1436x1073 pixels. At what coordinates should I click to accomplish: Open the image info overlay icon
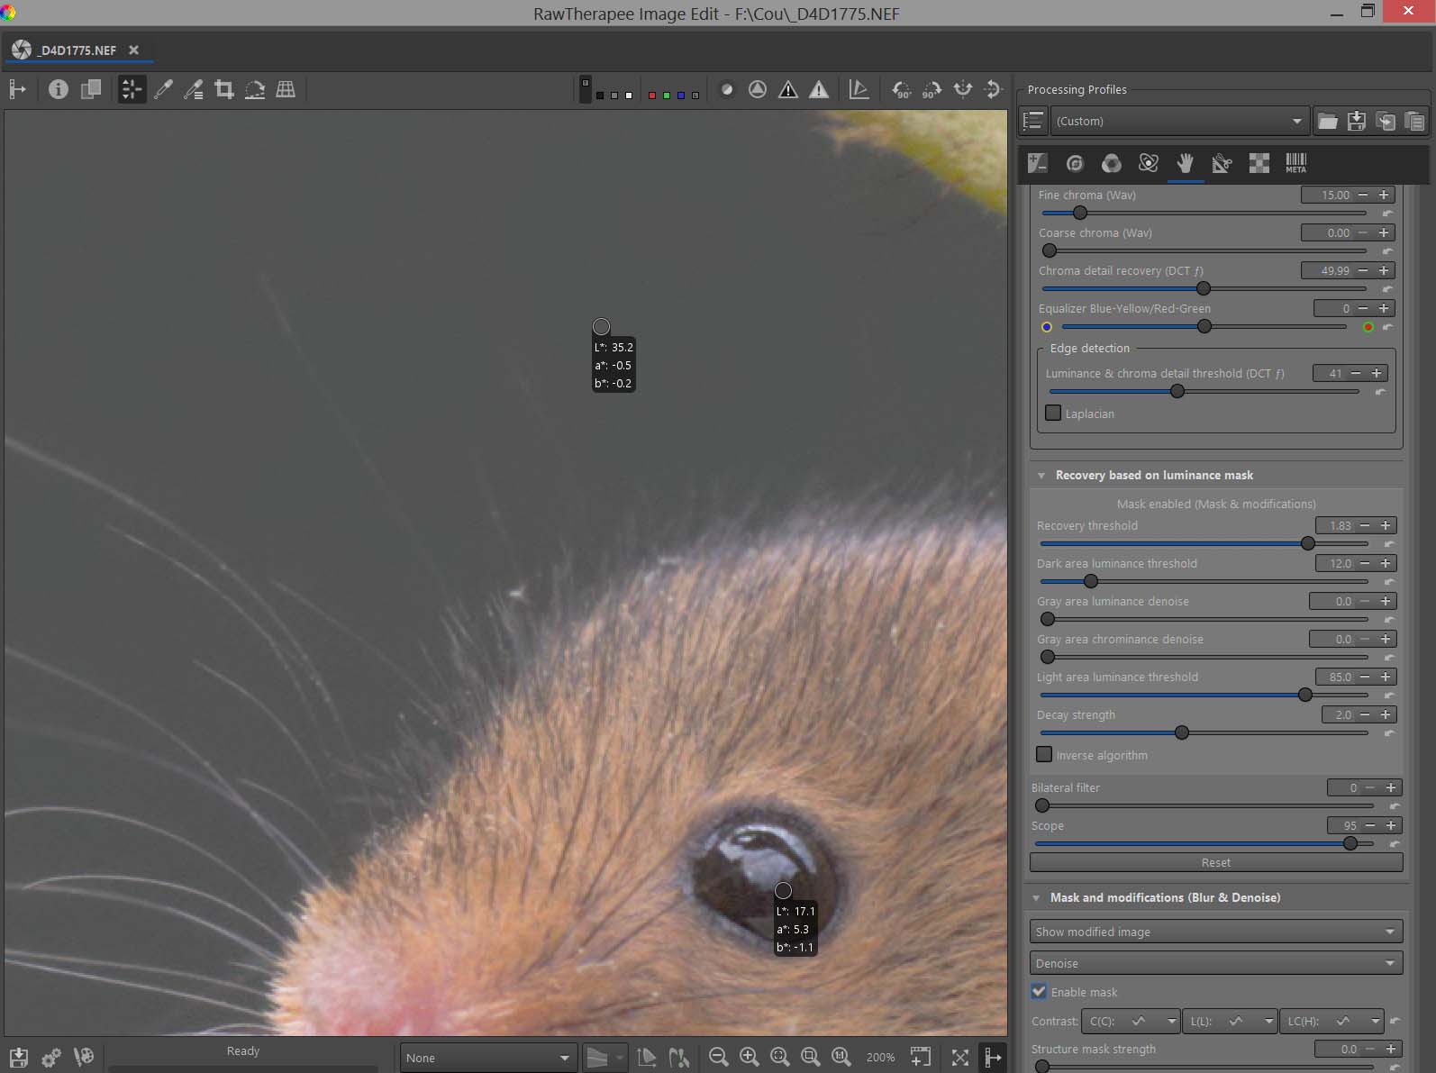(x=59, y=89)
